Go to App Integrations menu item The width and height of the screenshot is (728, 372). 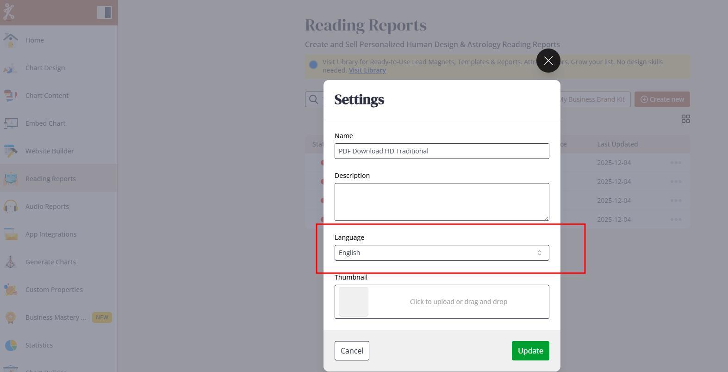51,234
